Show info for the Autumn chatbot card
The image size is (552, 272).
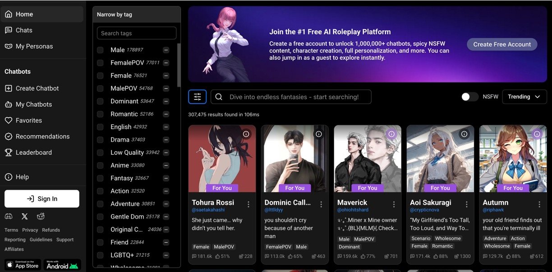pos(537,134)
